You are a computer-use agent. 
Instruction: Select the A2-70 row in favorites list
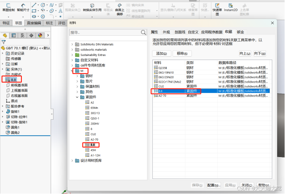[x=211, y=95]
